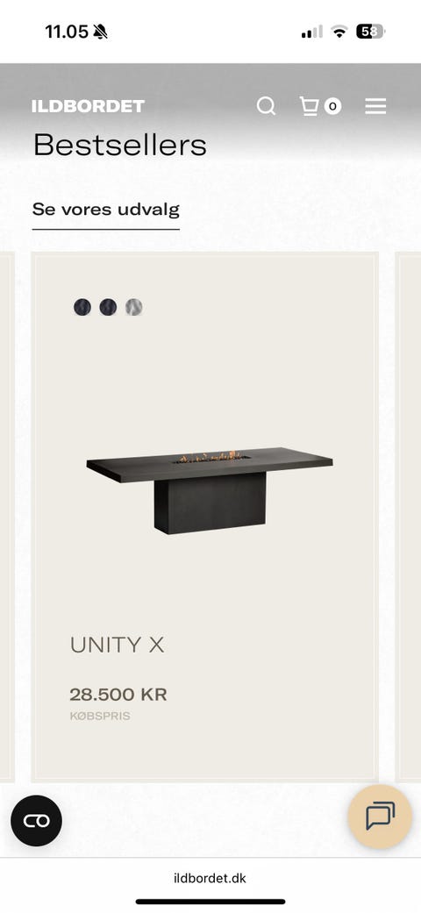Viewport: 421px width, 913px height.
Task: Select the silver steel color swatch
Action: pos(134,307)
